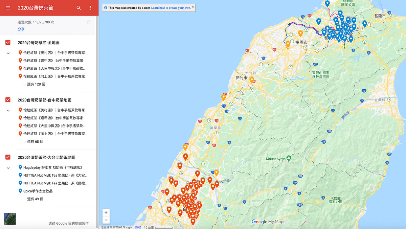This screenshot has height=229, width=406.
Task: Zoom in the map with the plus button
Action: point(106,213)
